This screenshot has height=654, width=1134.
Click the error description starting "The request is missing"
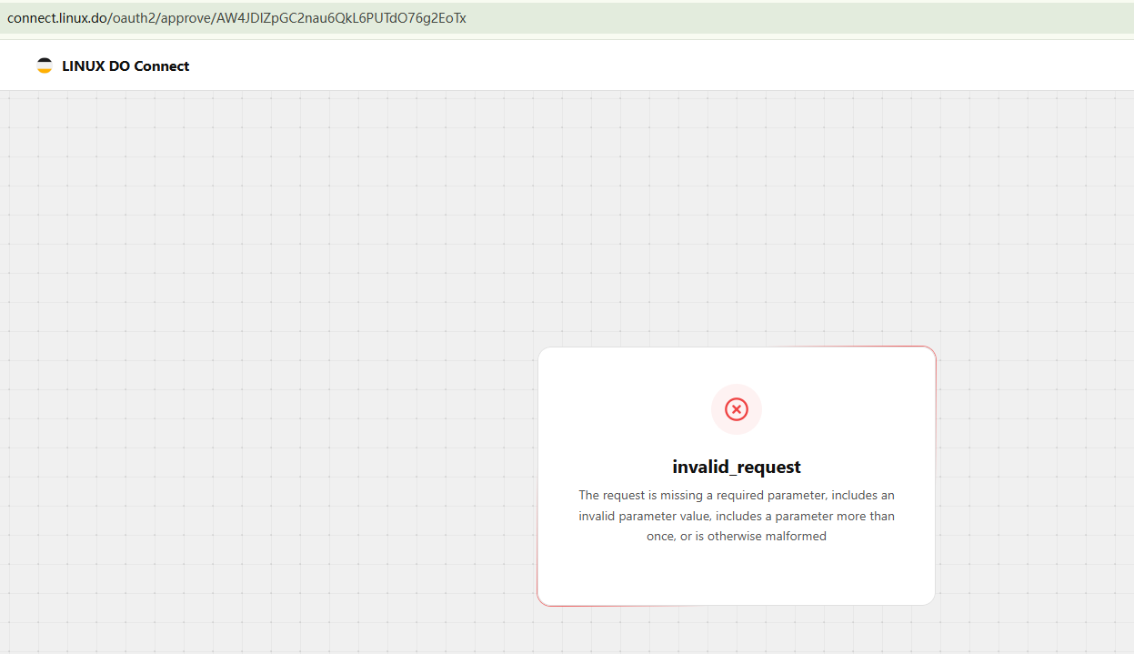(737, 516)
